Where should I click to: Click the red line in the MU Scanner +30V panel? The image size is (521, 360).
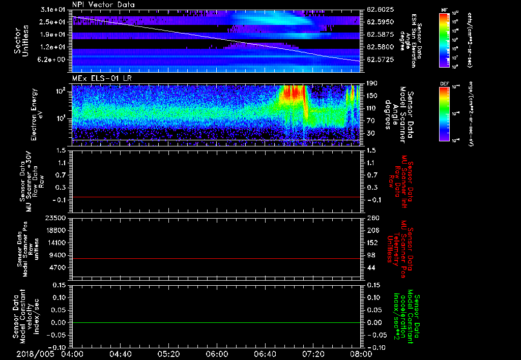pos(216,197)
